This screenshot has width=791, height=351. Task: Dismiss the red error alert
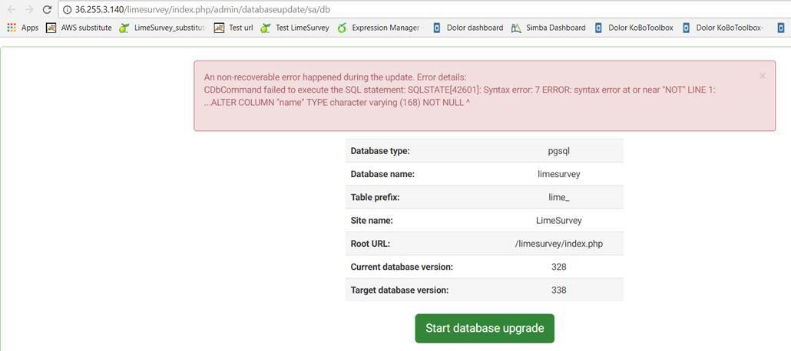click(763, 76)
